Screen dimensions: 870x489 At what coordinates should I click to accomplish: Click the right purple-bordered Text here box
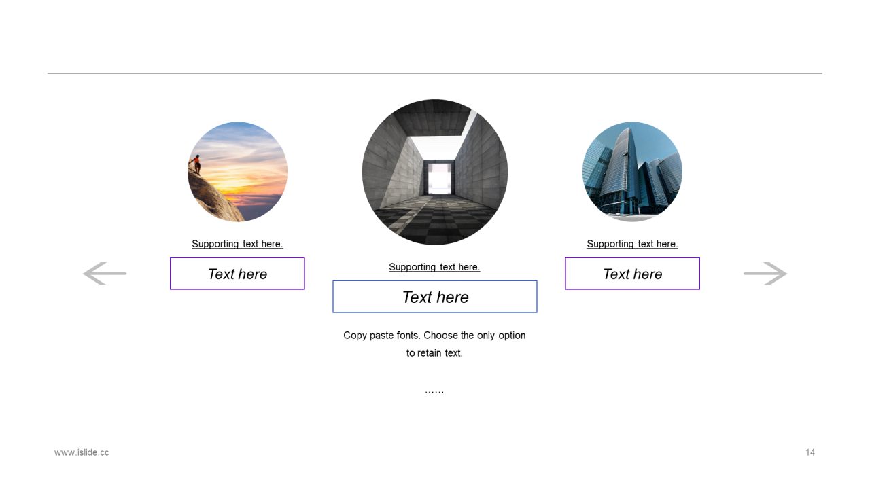pos(632,274)
